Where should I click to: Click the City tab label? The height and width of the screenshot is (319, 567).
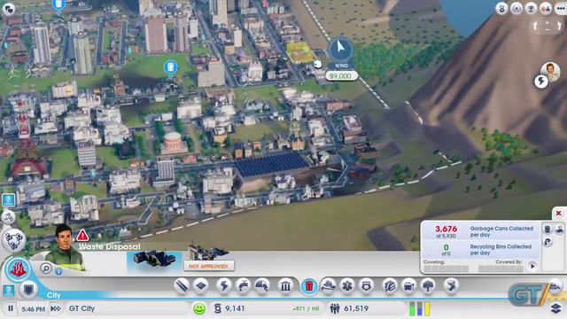53,295
